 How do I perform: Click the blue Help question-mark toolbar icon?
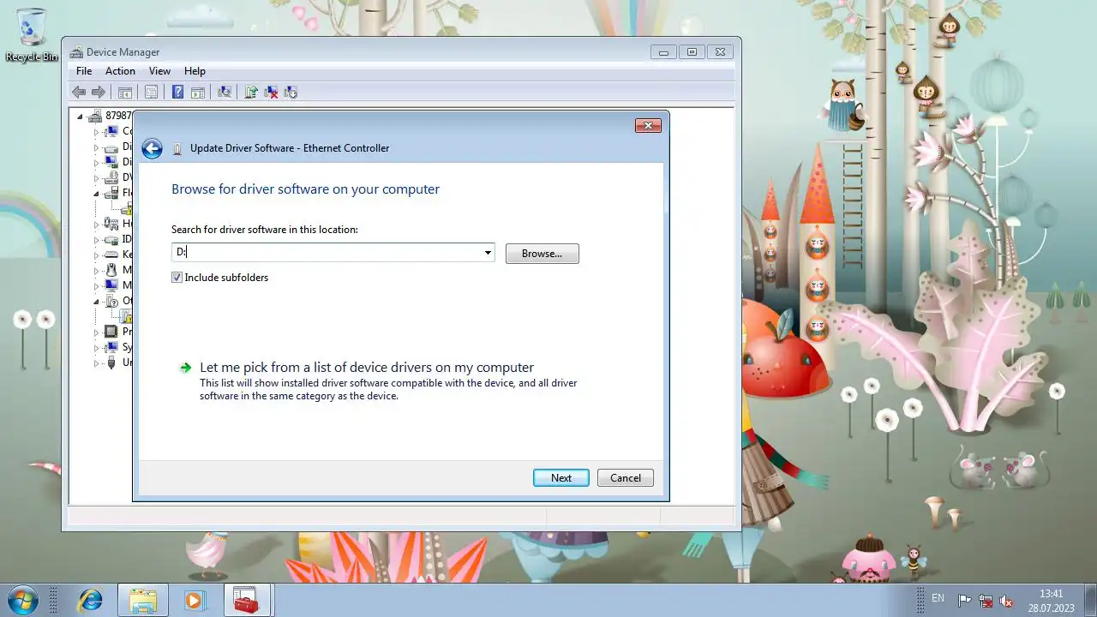click(x=177, y=92)
